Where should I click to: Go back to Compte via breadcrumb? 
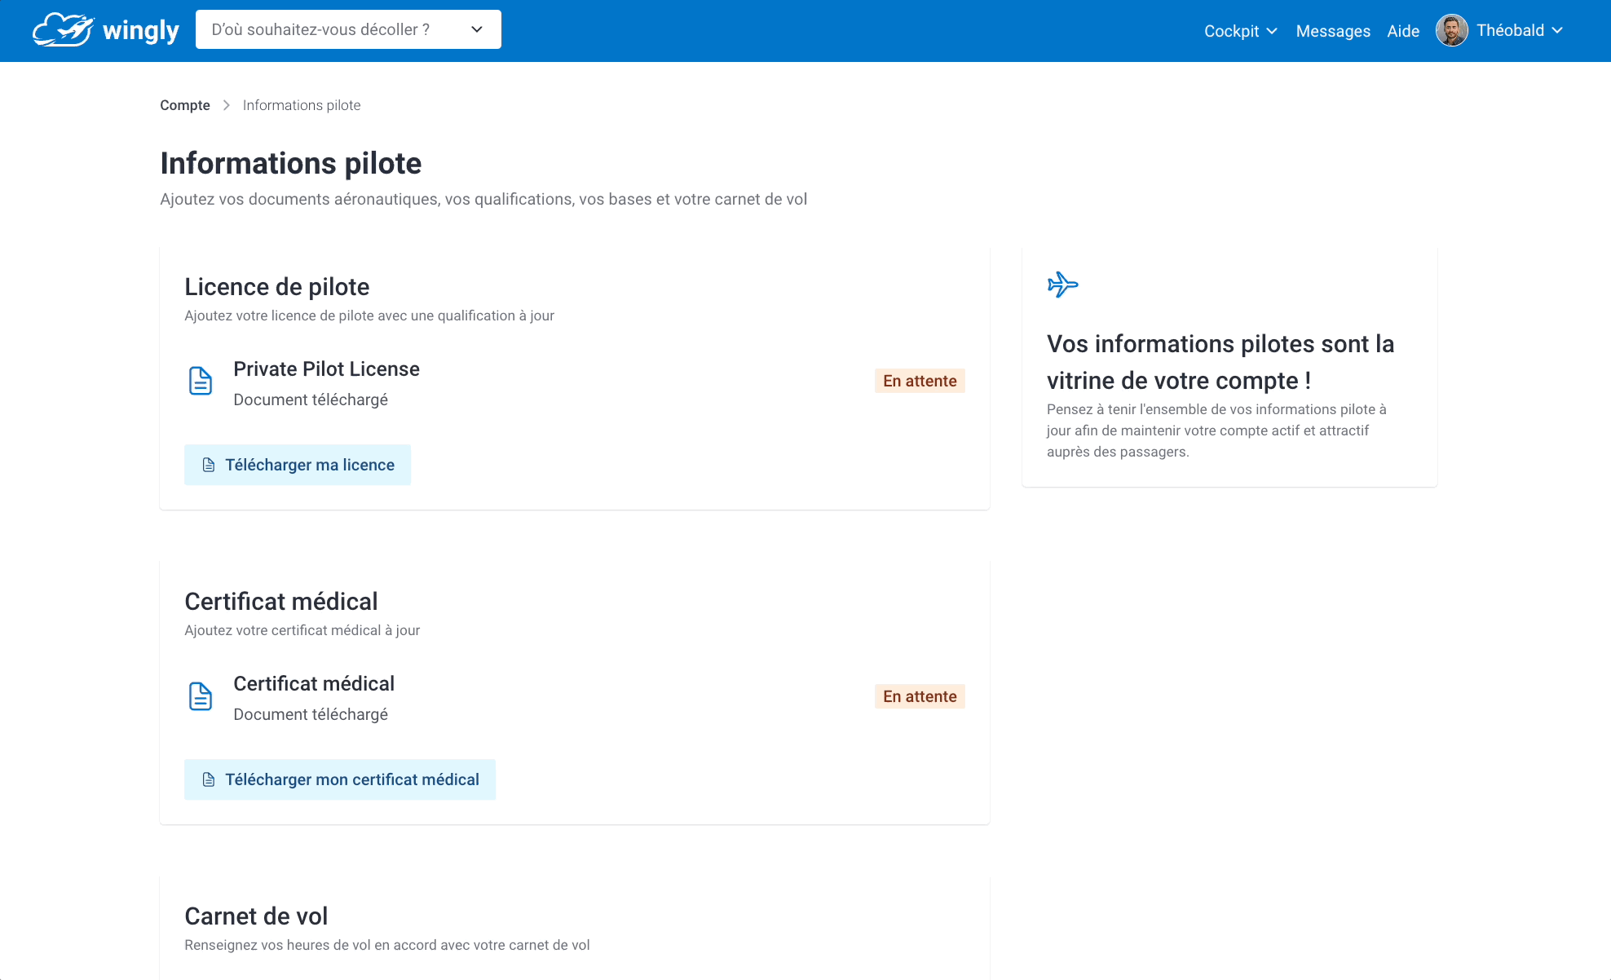coord(185,105)
